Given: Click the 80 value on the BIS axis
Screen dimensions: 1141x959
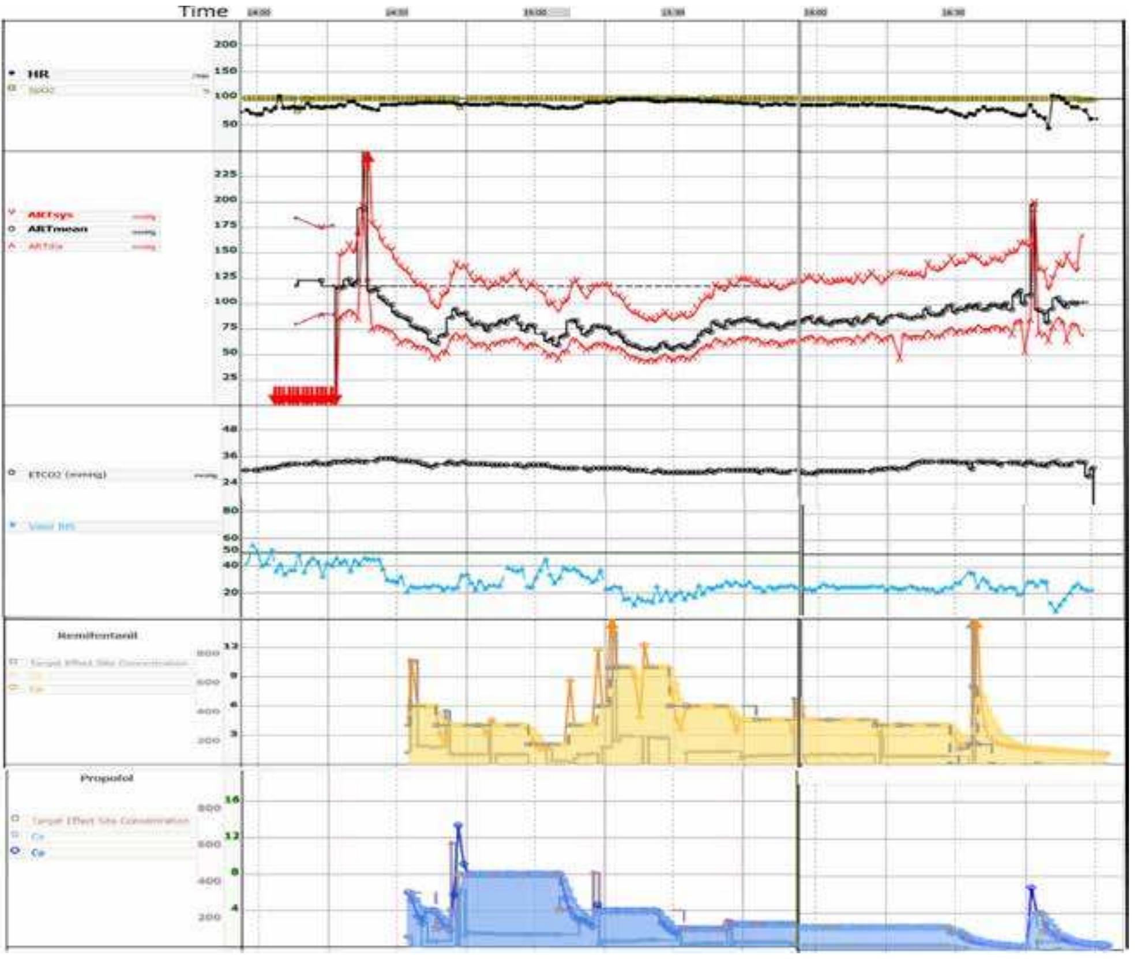Looking at the screenshot, I should (230, 510).
